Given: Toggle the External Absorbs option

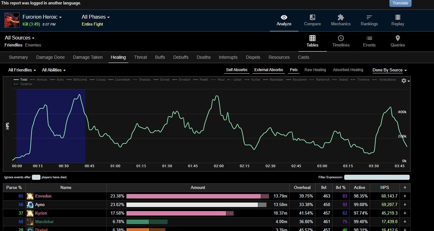Looking at the screenshot, I should [x=268, y=70].
